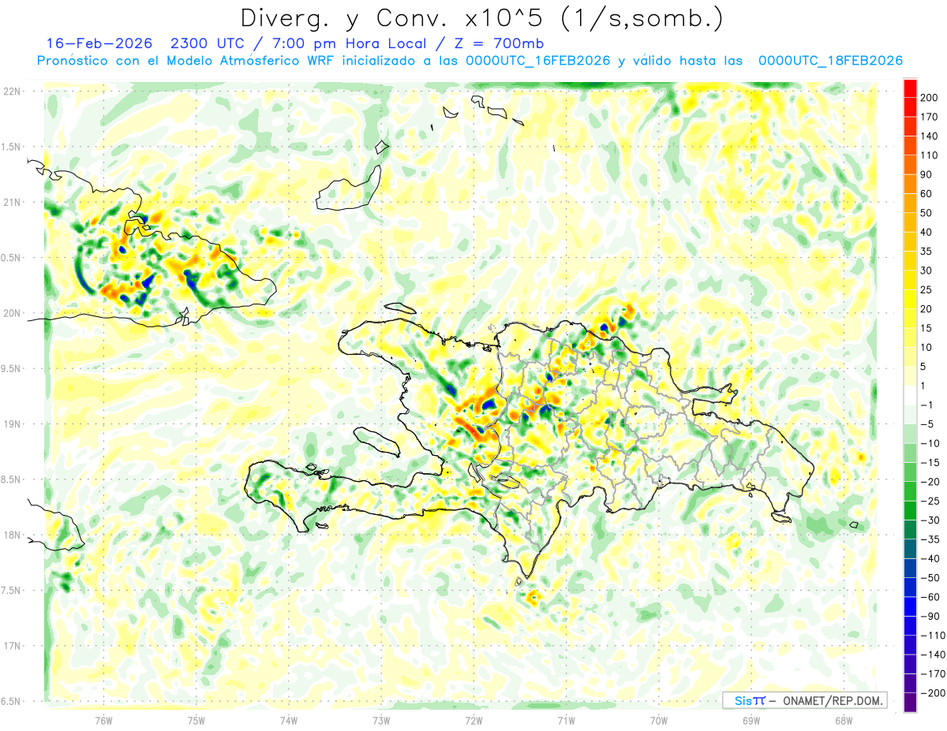Click the positive "40" legend value
The image size is (947, 731).
[926, 232]
